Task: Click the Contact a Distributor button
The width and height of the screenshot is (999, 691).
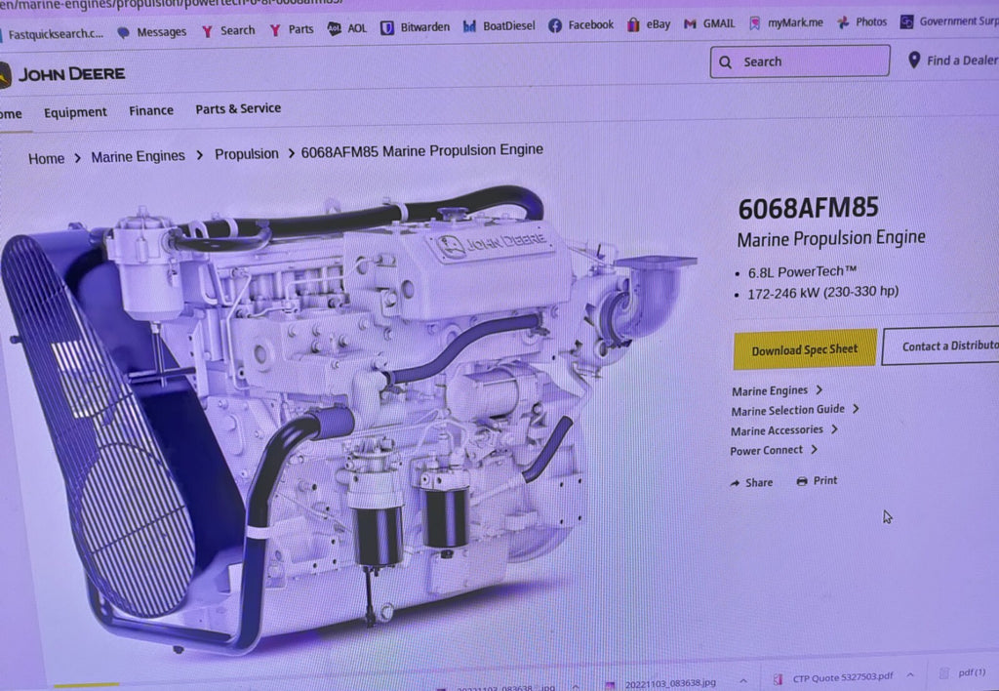Action: 941,345
